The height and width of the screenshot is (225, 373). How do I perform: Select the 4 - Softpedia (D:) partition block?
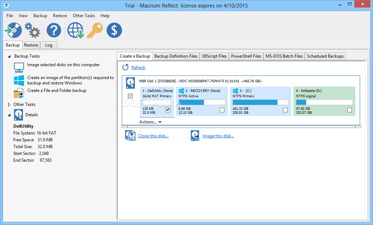tap(324, 102)
